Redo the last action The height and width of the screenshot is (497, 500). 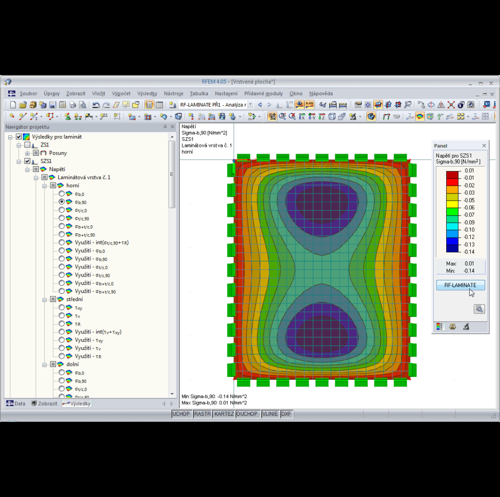(106, 105)
